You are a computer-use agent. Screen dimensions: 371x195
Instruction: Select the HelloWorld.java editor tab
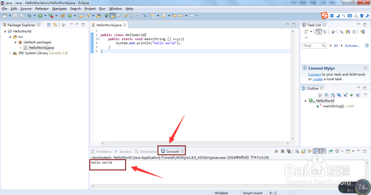(x=109, y=25)
